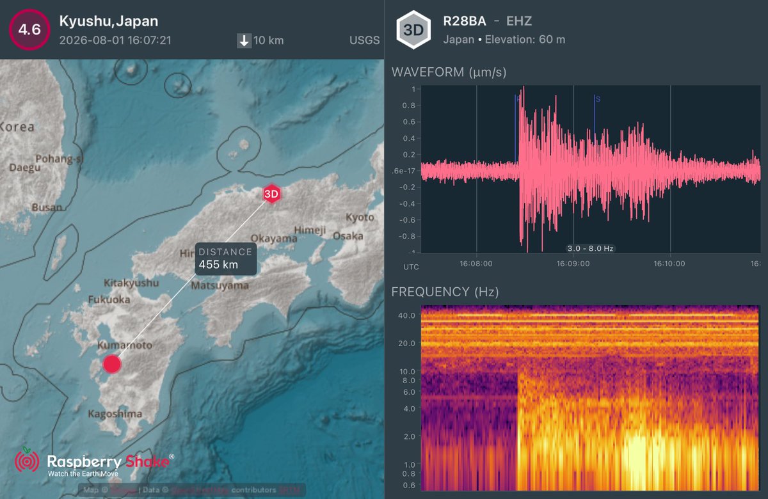Click the 16:08:00 time axis label
Viewport: 768px width, 499px height.
pyautogui.click(x=477, y=264)
